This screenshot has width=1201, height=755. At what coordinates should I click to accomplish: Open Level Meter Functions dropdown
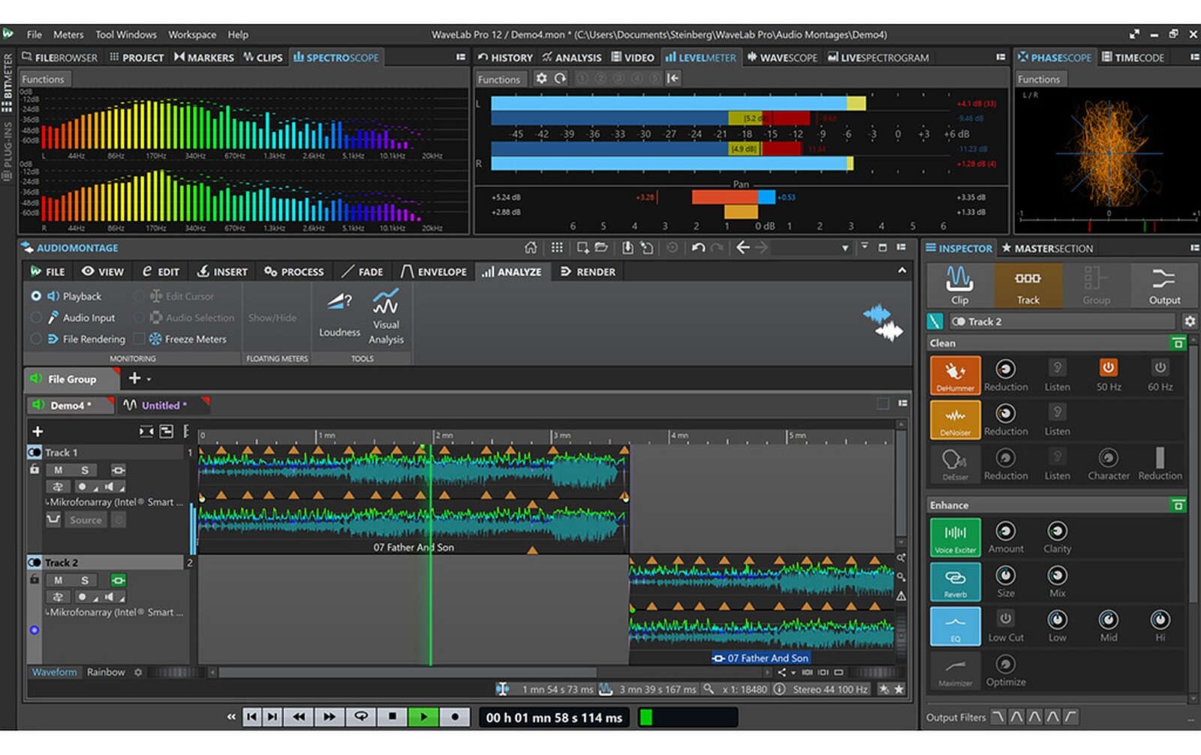499,79
